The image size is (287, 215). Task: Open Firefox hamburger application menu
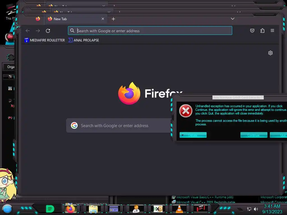(272, 31)
